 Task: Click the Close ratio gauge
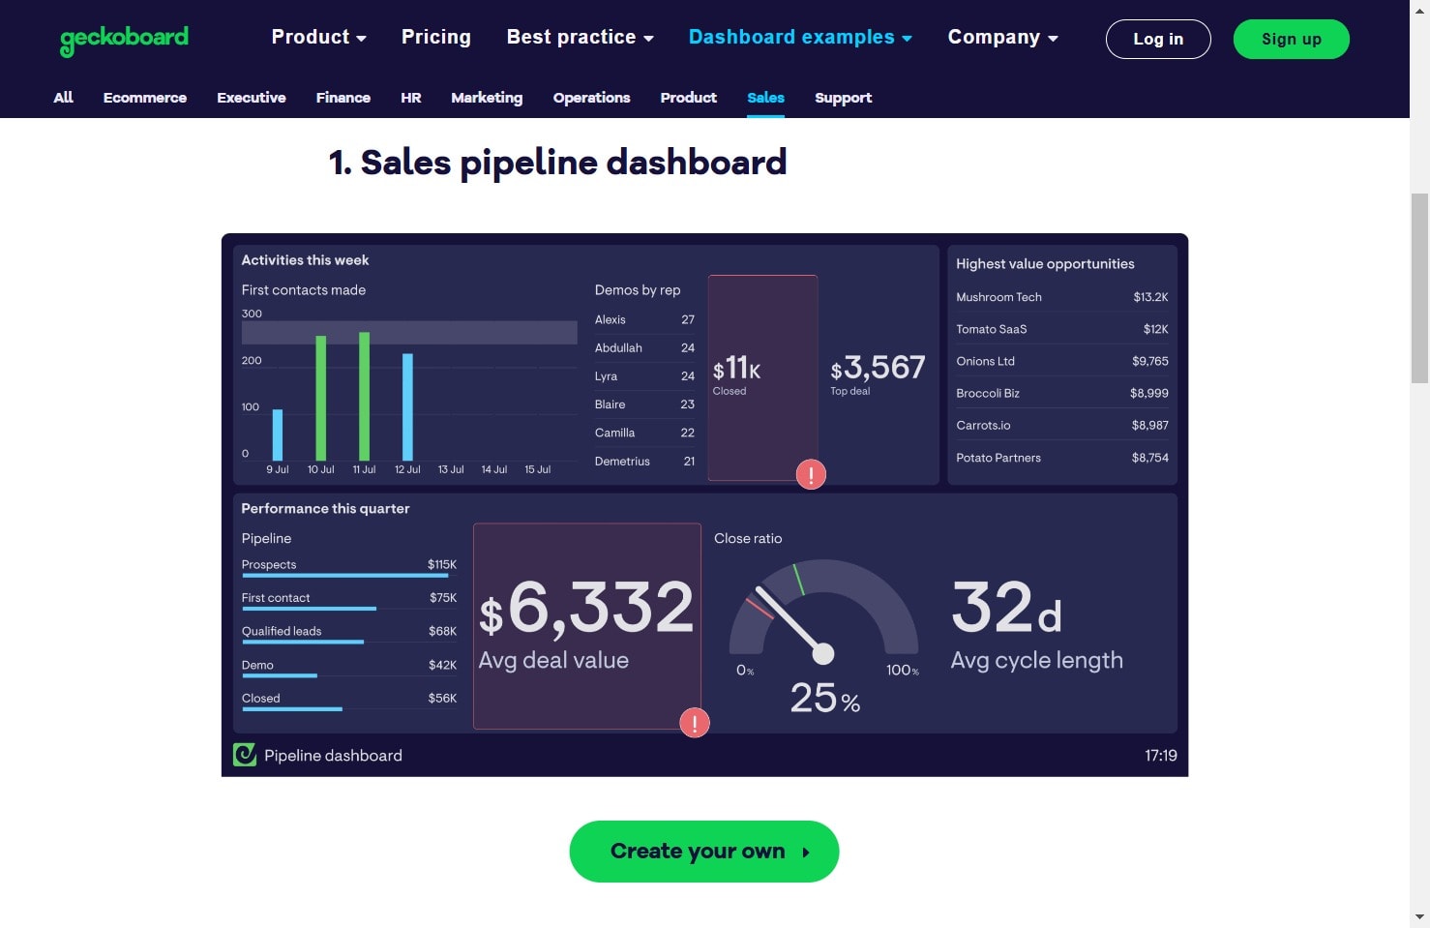pyautogui.click(x=823, y=612)
